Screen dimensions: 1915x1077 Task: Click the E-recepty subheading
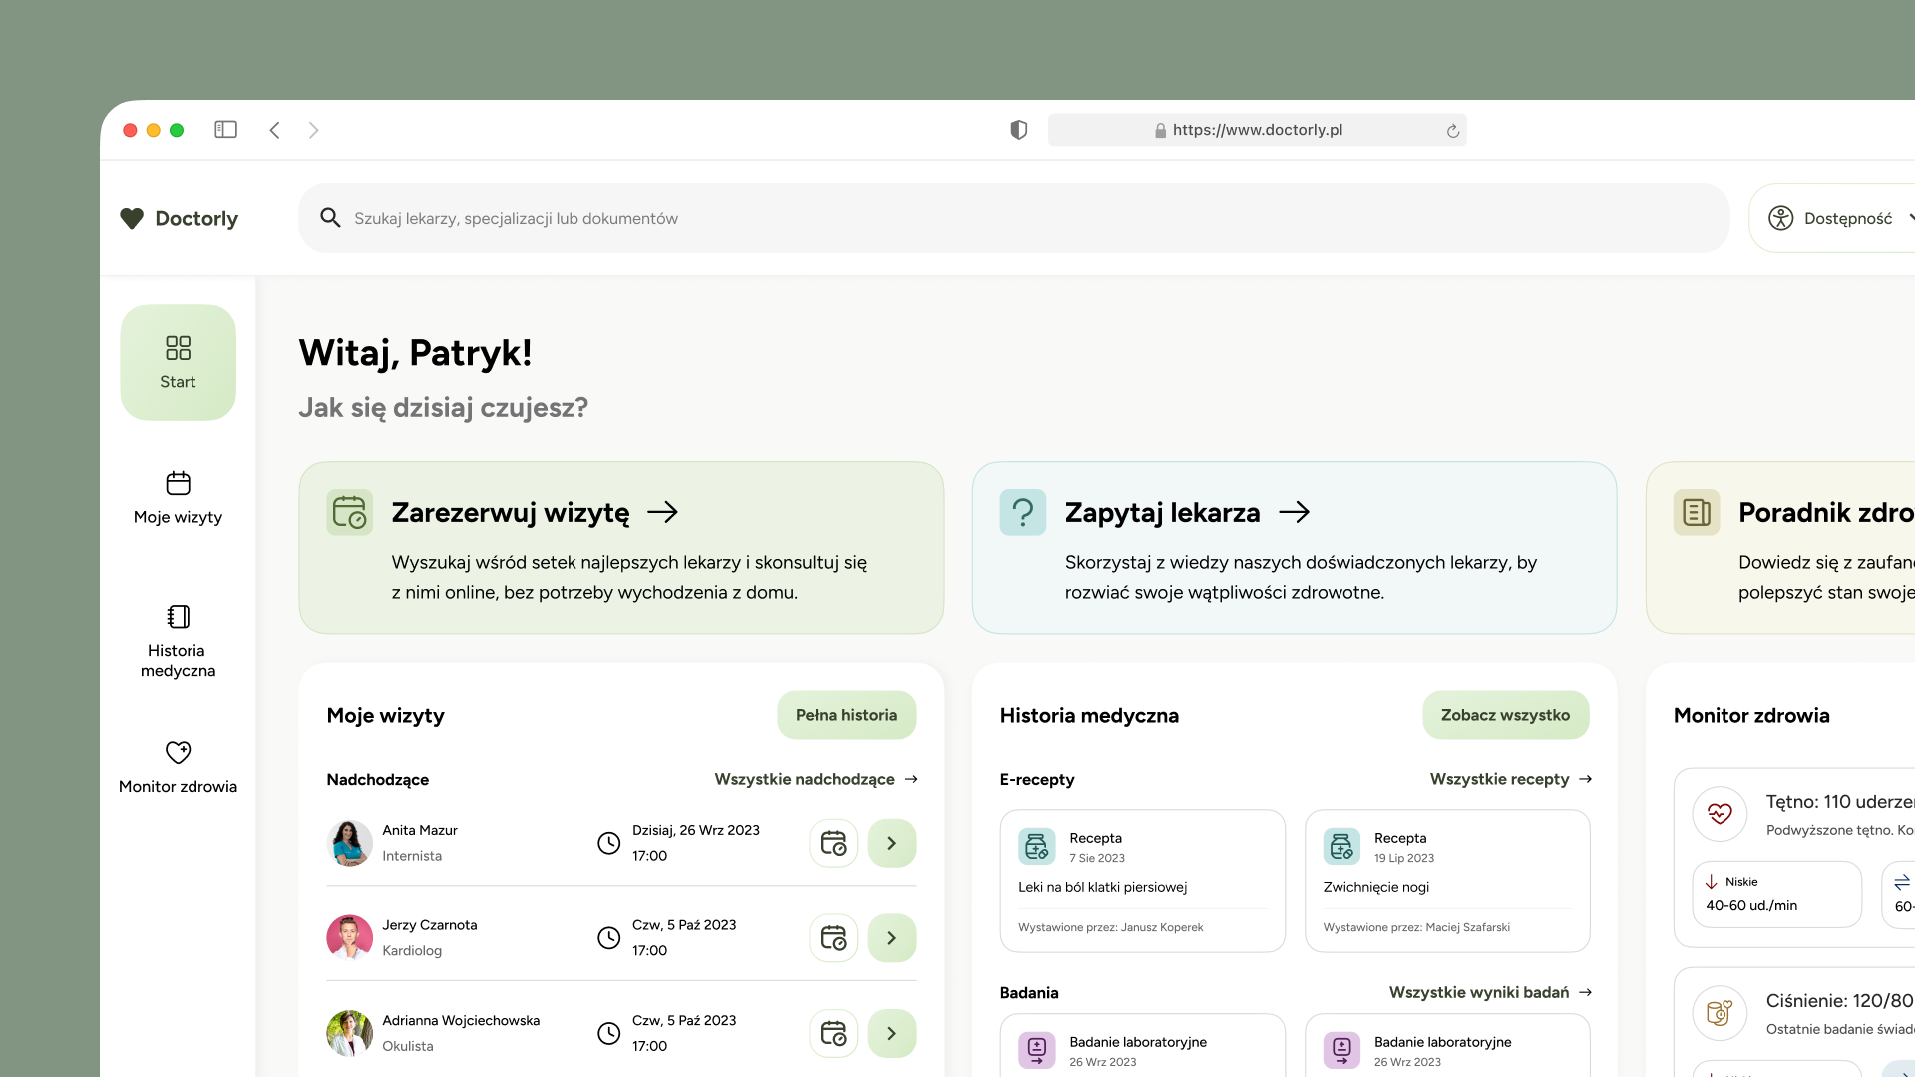(x=1037, y=779)
